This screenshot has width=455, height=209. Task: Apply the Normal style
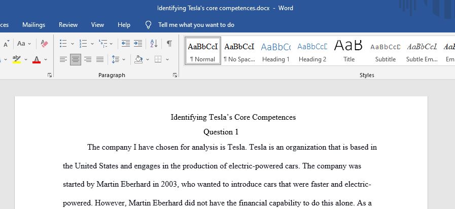[x=203, y=51]
